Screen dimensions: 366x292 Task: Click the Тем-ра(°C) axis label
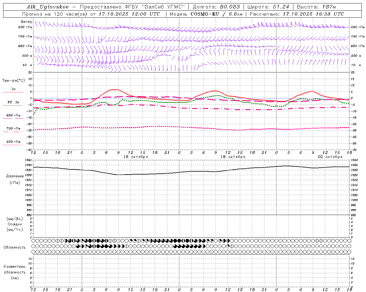point(13,81)
